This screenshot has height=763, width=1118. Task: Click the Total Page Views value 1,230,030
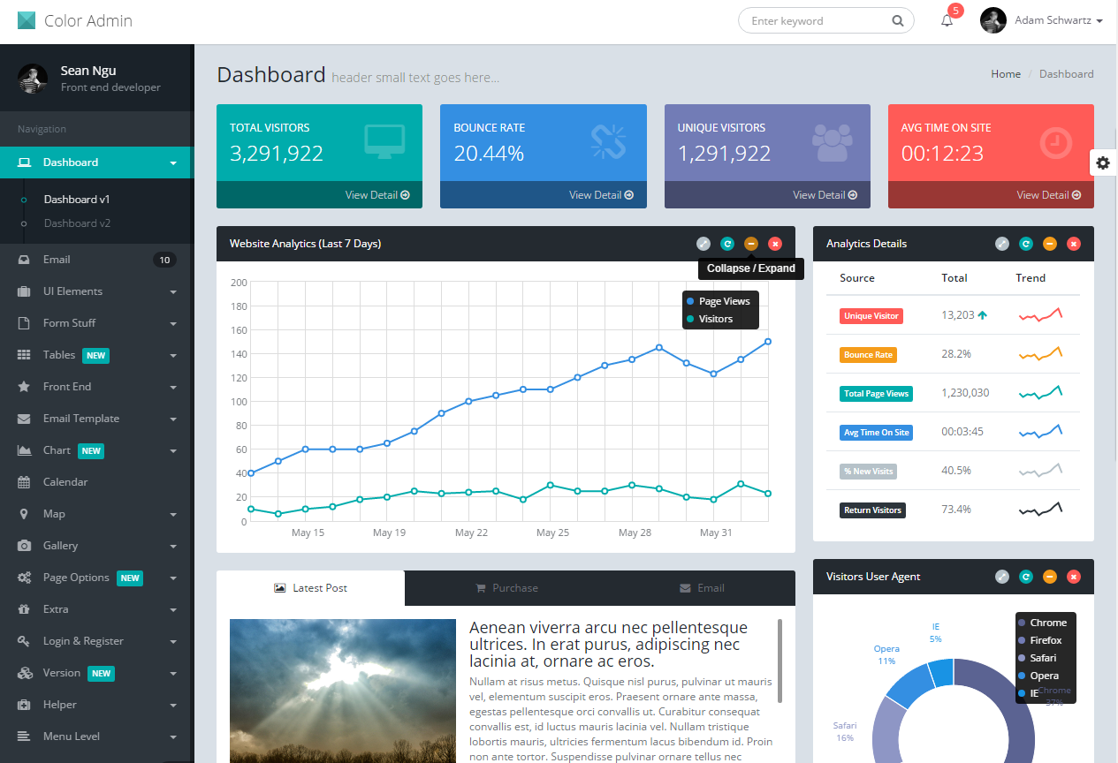click(x=965, y=393)
